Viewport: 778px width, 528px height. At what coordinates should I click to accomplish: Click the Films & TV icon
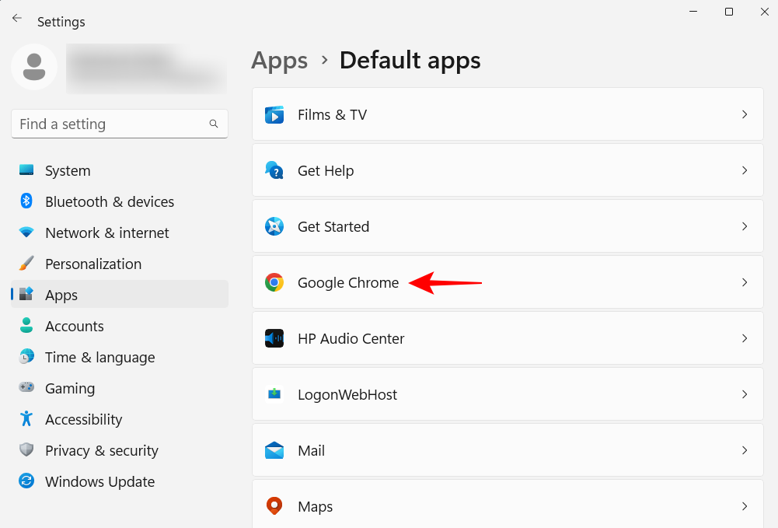click(x=274, y=114)
